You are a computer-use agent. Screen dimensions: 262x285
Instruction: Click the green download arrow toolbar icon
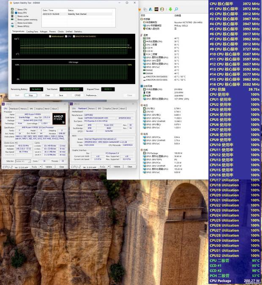(170, 9)
